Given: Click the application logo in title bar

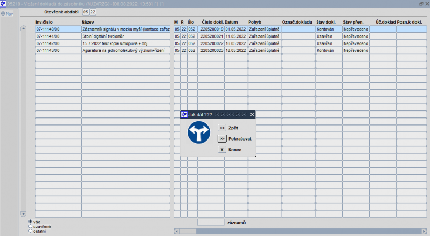Looking at the screenshot, I should pos(3,4).
